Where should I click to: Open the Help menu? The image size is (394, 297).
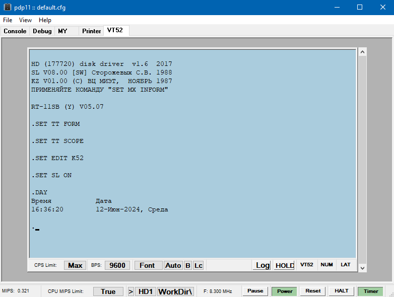coord(45,20)
